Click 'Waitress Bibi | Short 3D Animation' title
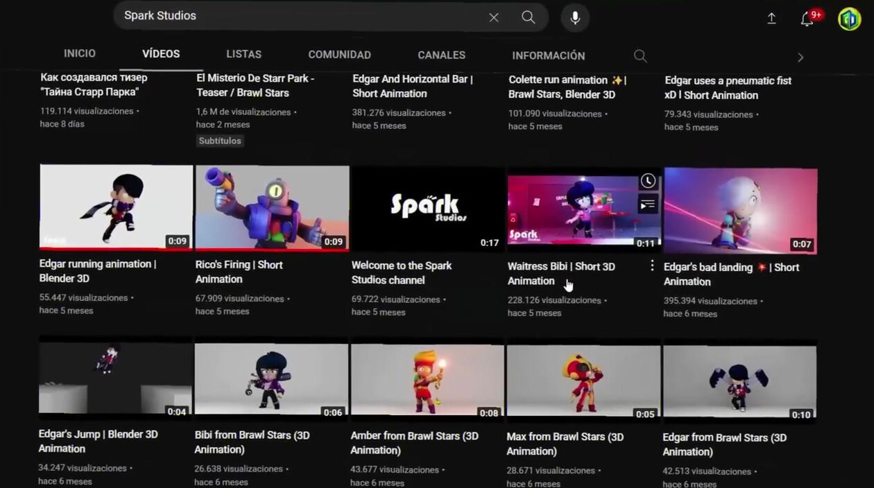The image size is (874, 488). tap(561, 273)
